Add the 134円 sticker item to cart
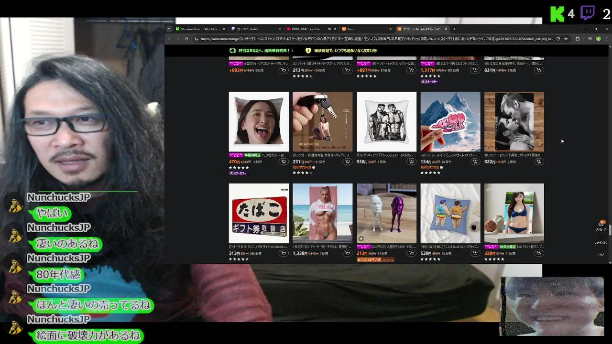 point(475,162)
